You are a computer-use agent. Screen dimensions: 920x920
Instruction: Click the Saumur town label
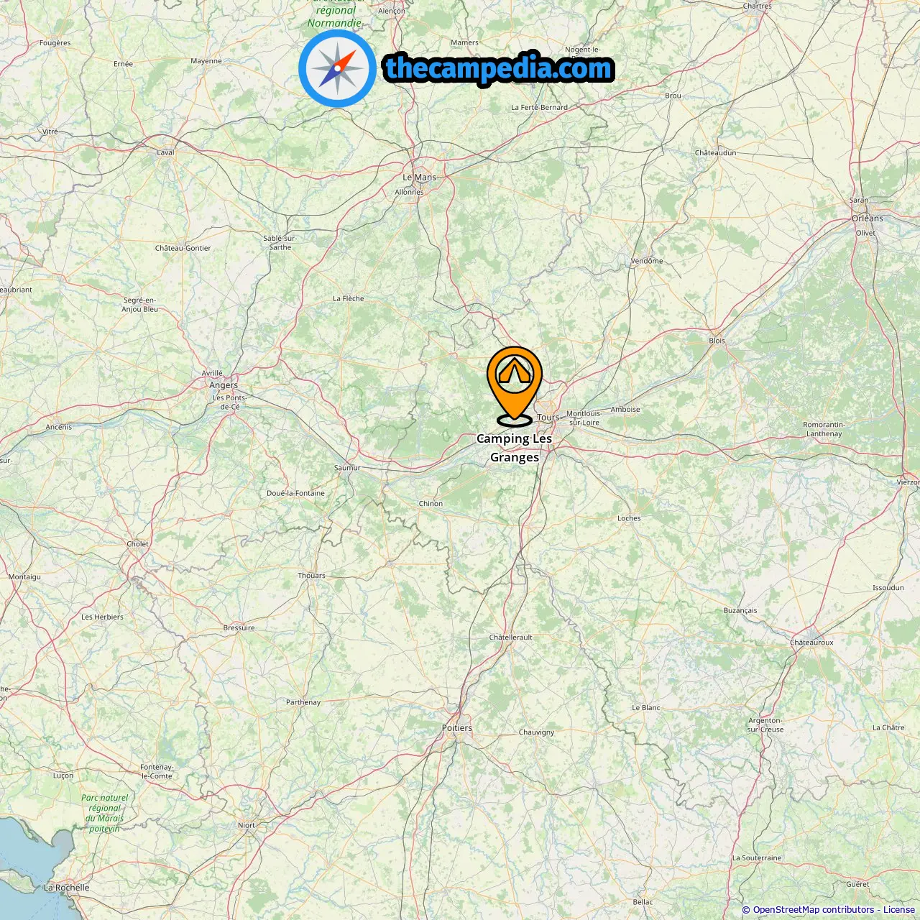(x=347, y=468)
